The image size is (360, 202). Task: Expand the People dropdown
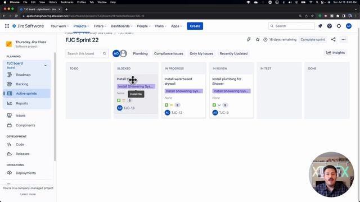click(144, 26)
